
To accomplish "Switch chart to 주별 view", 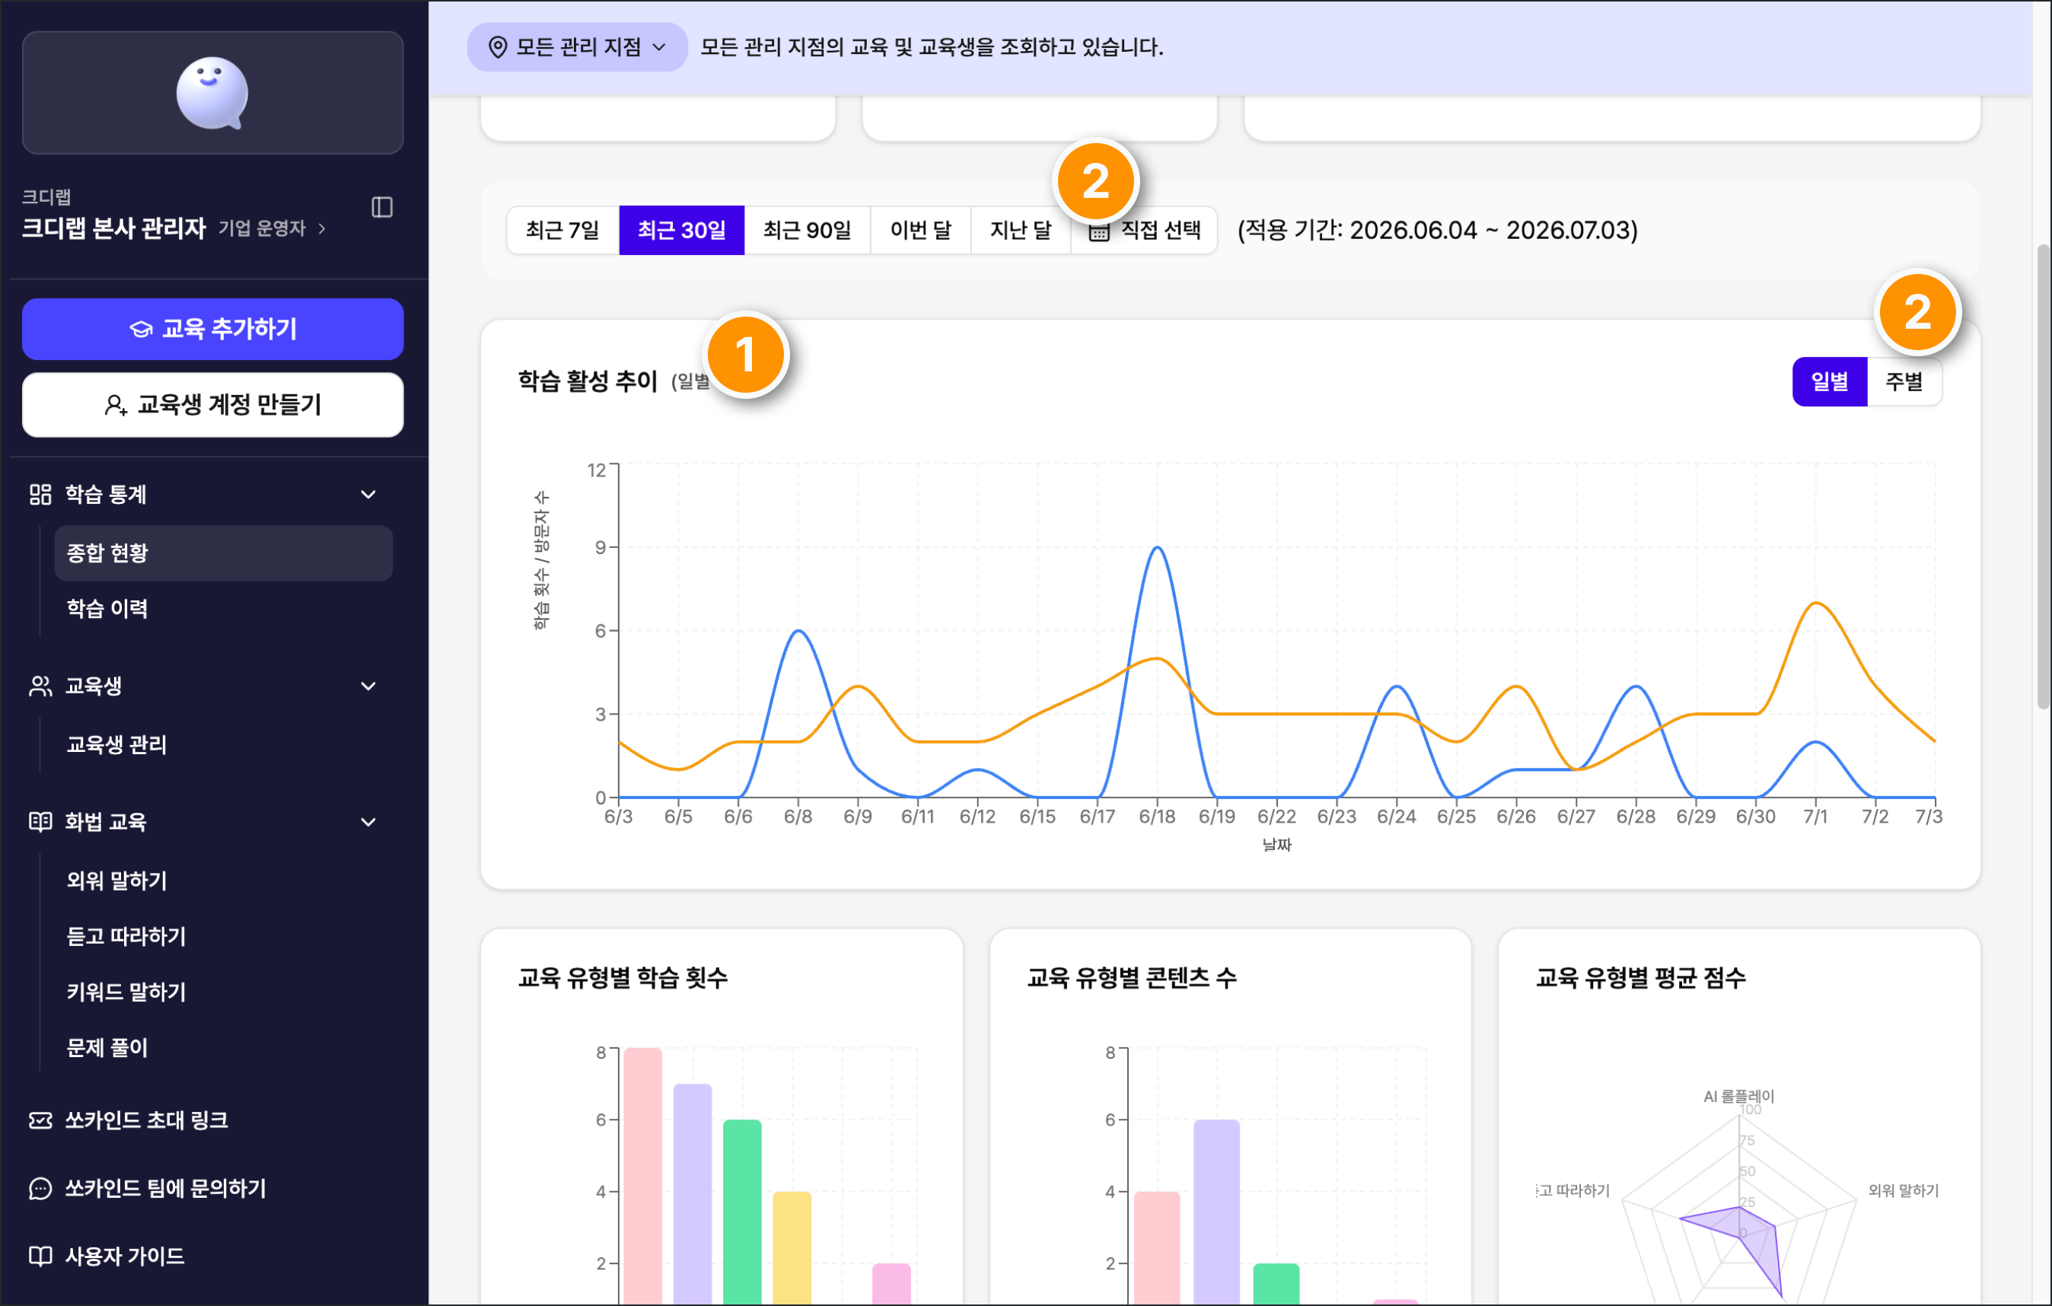I will (x=1904, y=381).
